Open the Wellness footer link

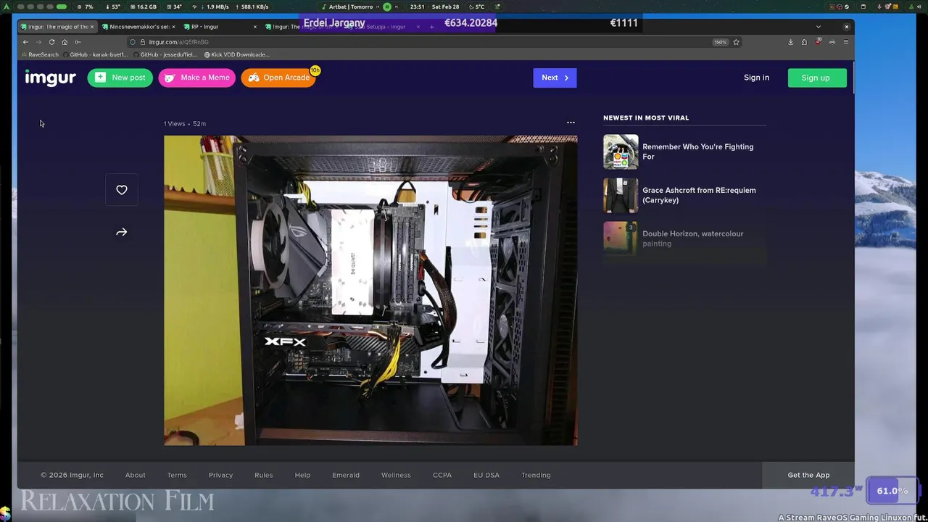pyautogui.click(x=396, y=475)
